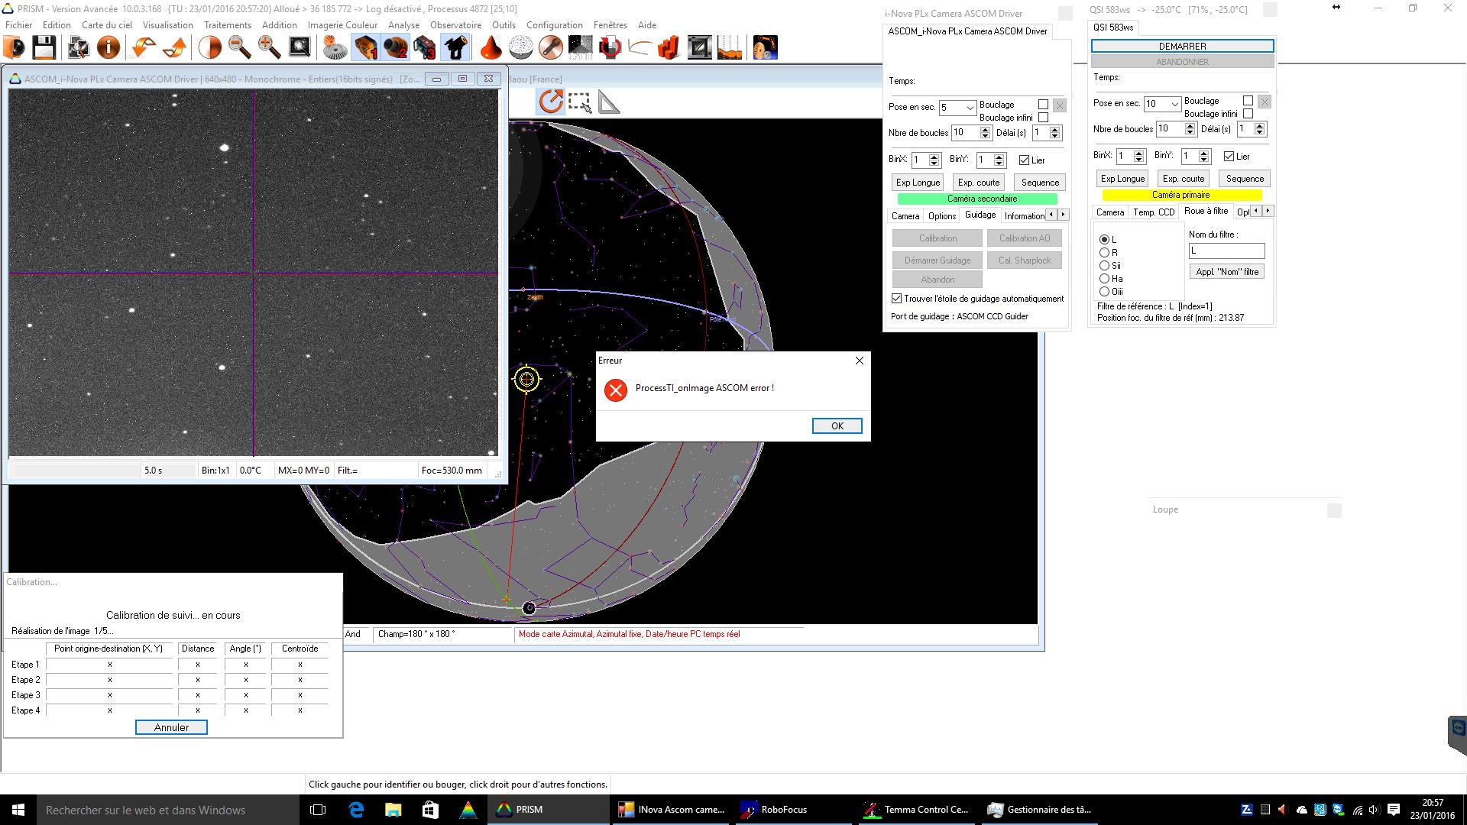Screen dimensions: 1467x825
Task: Click OK in the Erreur dialog
Action: coord(837,426)
